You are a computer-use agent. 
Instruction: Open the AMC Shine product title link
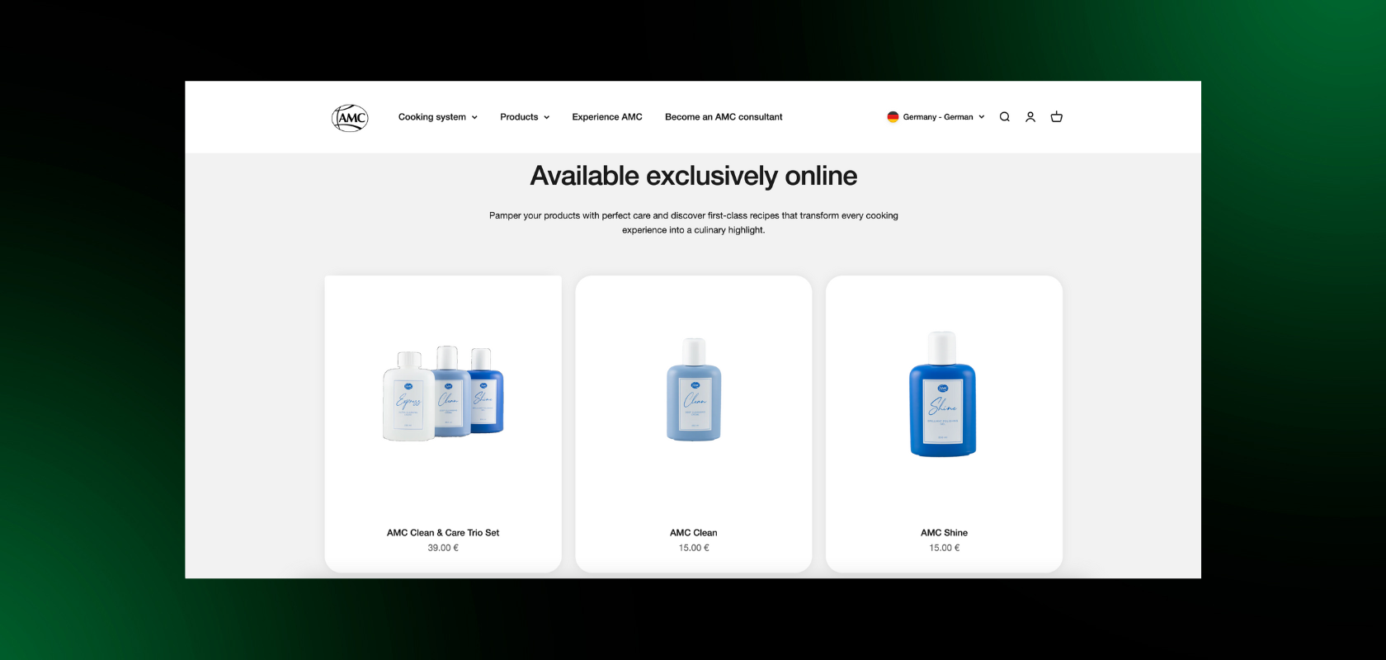point(944,533)
